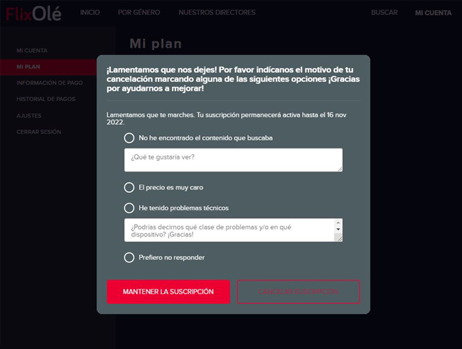Open NUESTROS DIRECTORES in navigation
Image resolution: width=462 pixels, height=349 pixels.
(x=217, y=12)
